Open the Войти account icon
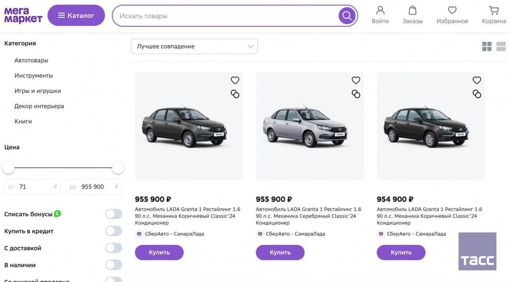The height and width of the screenshot is (282, 510). (380, 11)
